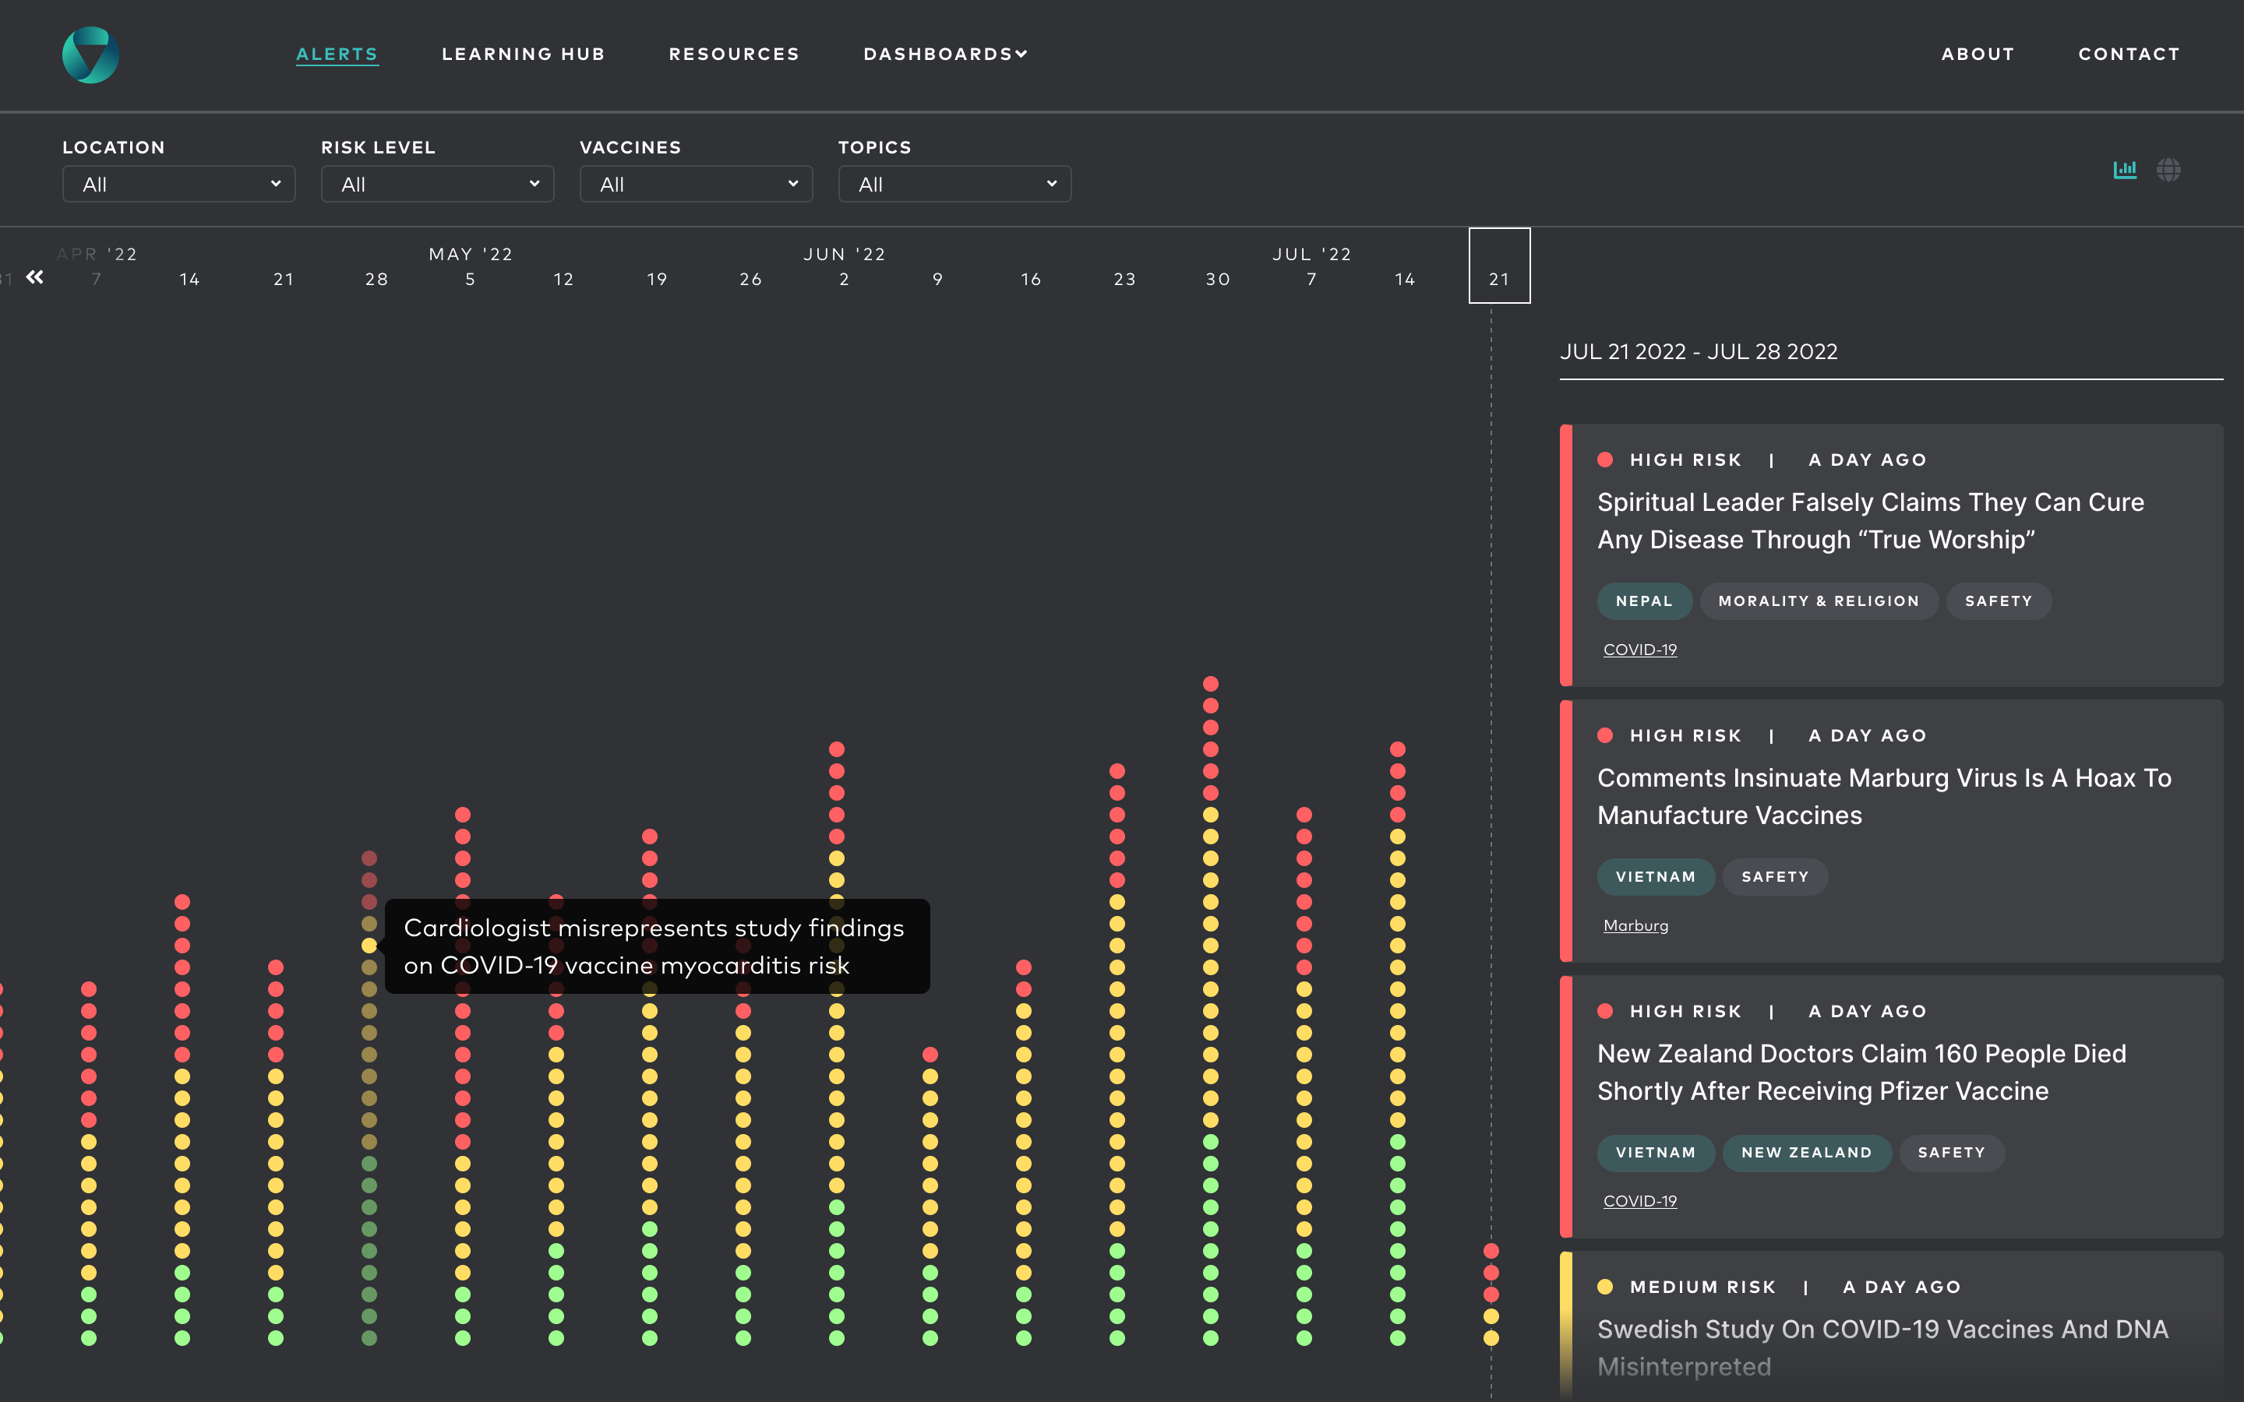Switch to the map view using the globe icon

[x=2171, y=169]
